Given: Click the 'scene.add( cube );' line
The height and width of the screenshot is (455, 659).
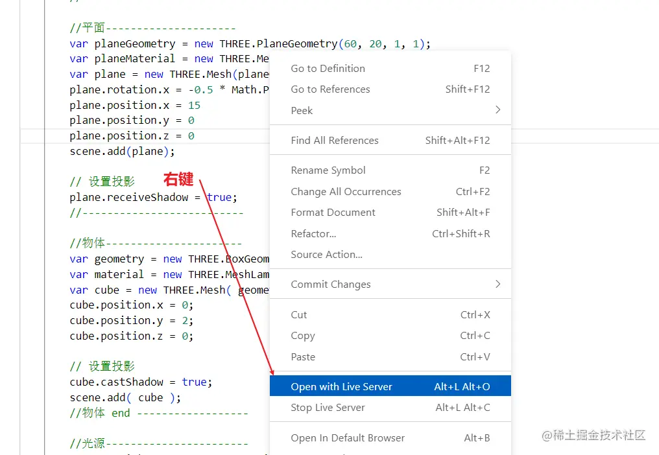Looking at the screenshot, I should point(125,397).
